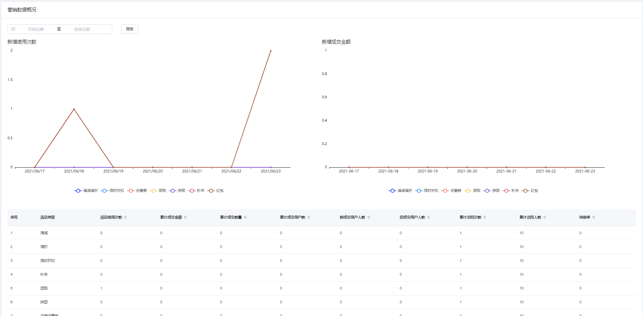Toggle 秒杀 legend in 新增使用次数 chart

(196, 191)
